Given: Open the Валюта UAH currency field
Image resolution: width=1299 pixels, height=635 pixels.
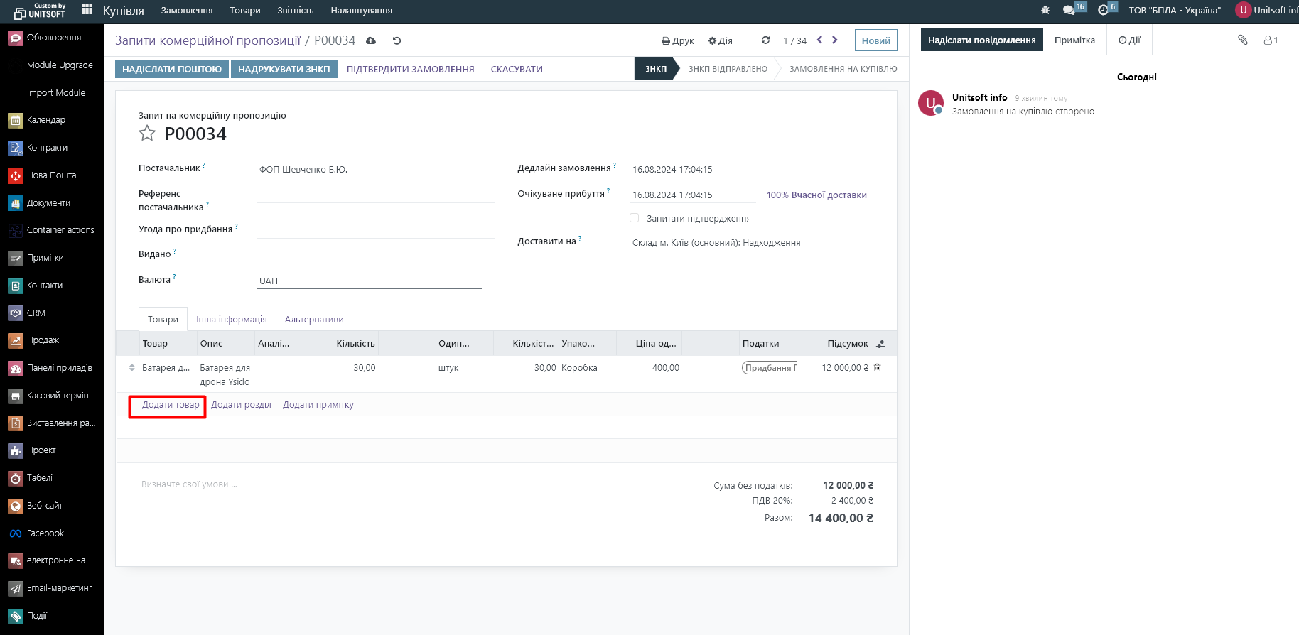Looking at the screenshot, I should tap(368, 281).
